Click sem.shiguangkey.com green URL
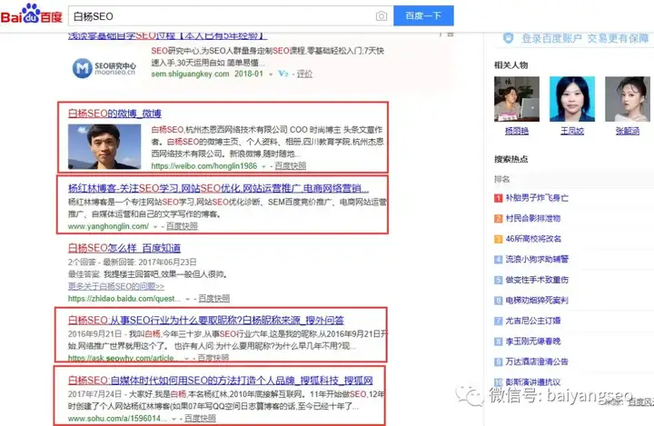 pyautogui.click(x=190, y=74)
